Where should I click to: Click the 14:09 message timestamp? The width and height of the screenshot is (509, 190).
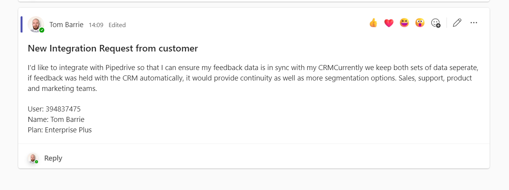coord(96,25)
